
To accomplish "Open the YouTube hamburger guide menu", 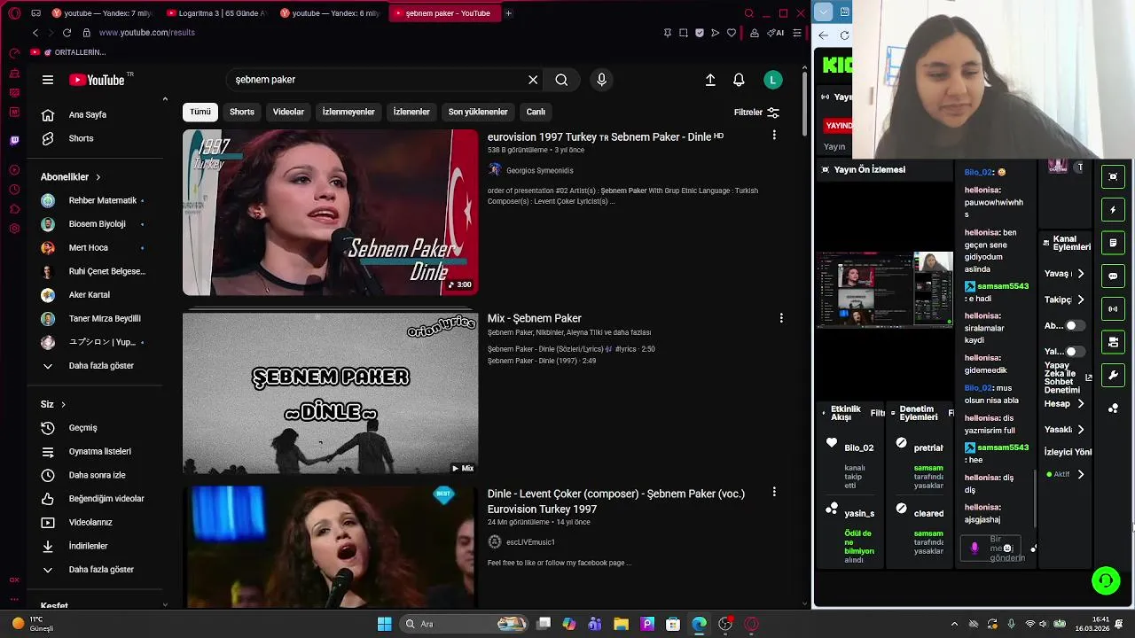I will tap(48, 80).
